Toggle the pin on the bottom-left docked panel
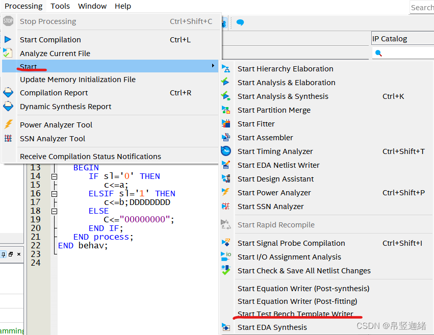434x335 pixels. 4,254
